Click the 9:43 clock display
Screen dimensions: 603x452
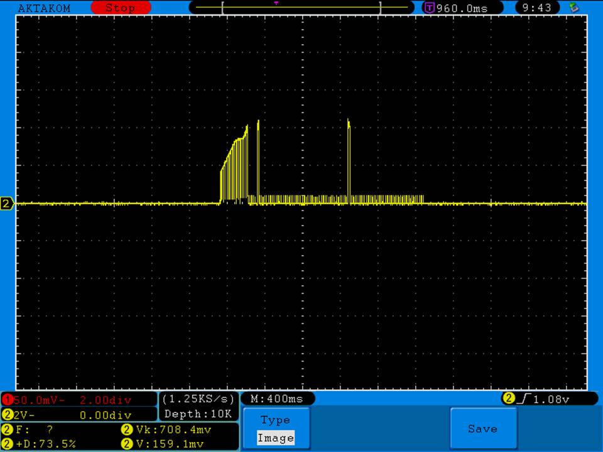[x=537, y=8]
